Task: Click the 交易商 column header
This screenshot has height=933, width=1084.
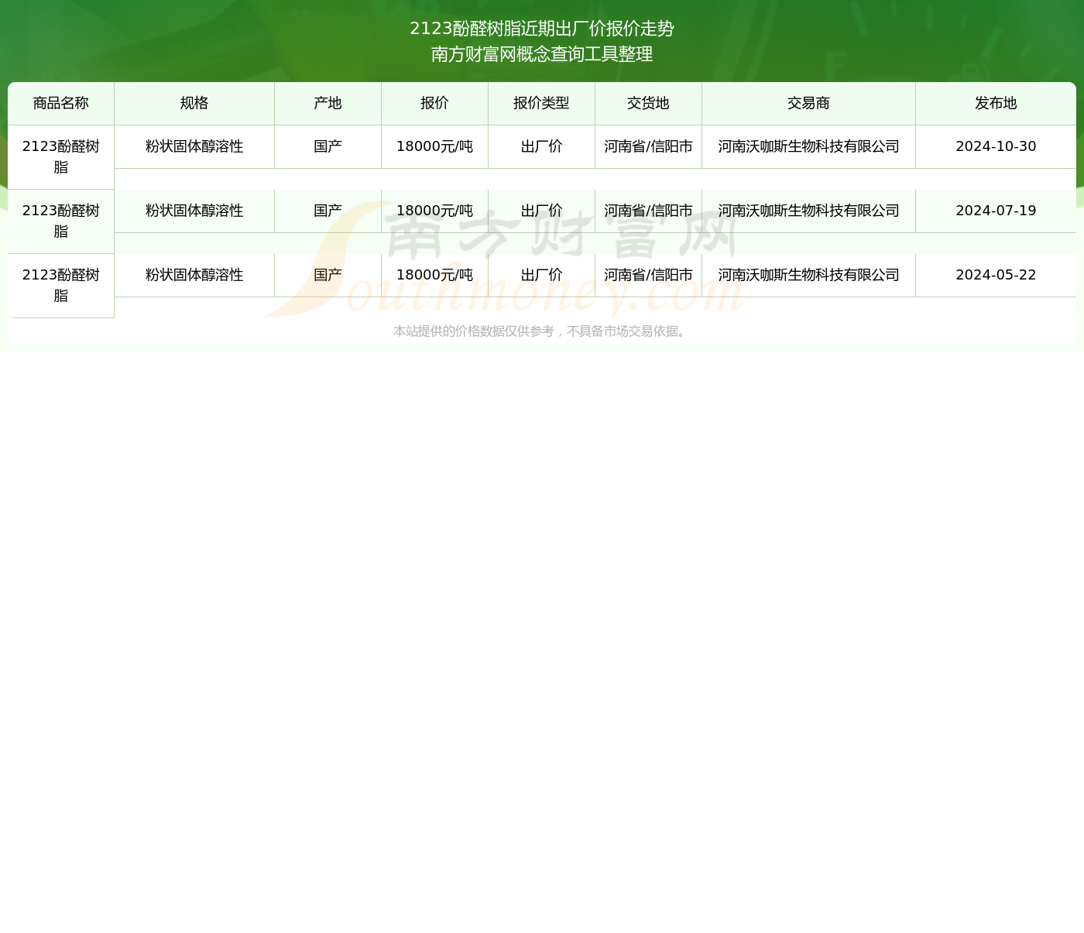Action: point(808,103)
